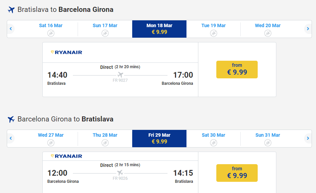Show later return dates with right arrow
This screenshot has height=193, width=316.
click(x=308, y=138)
